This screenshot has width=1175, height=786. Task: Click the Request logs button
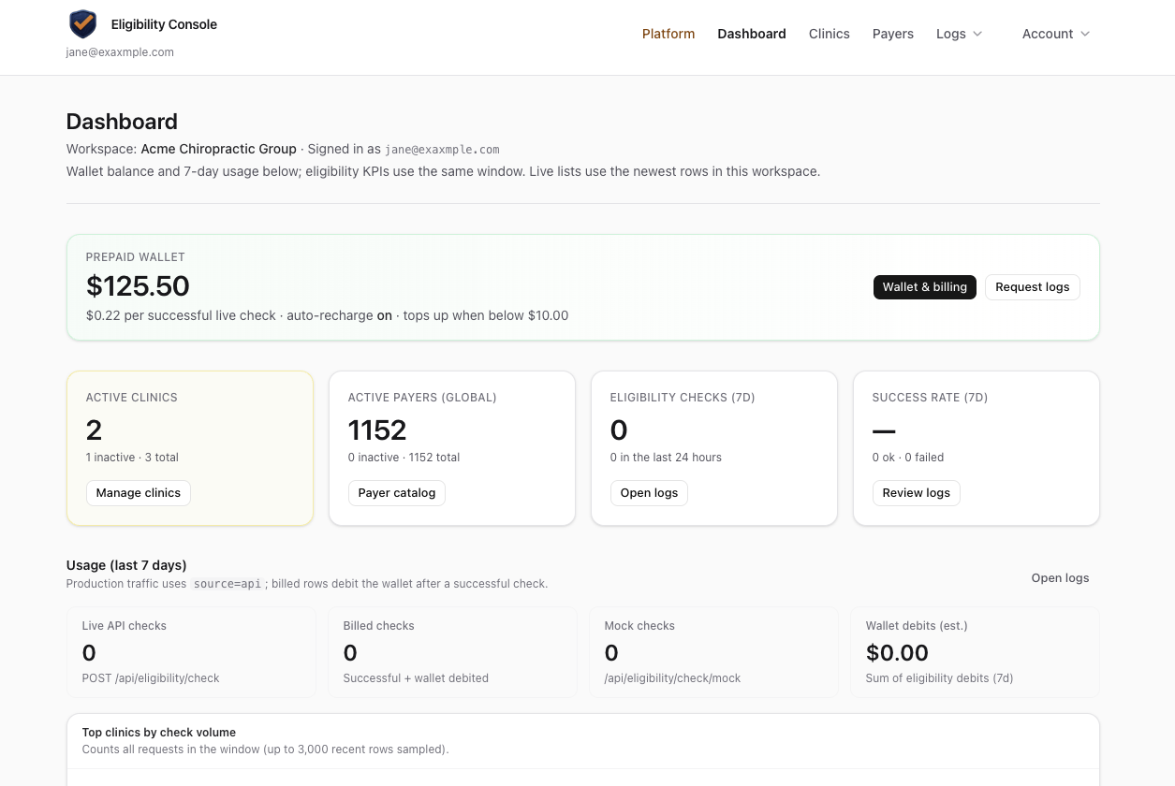click(1033, 287)
